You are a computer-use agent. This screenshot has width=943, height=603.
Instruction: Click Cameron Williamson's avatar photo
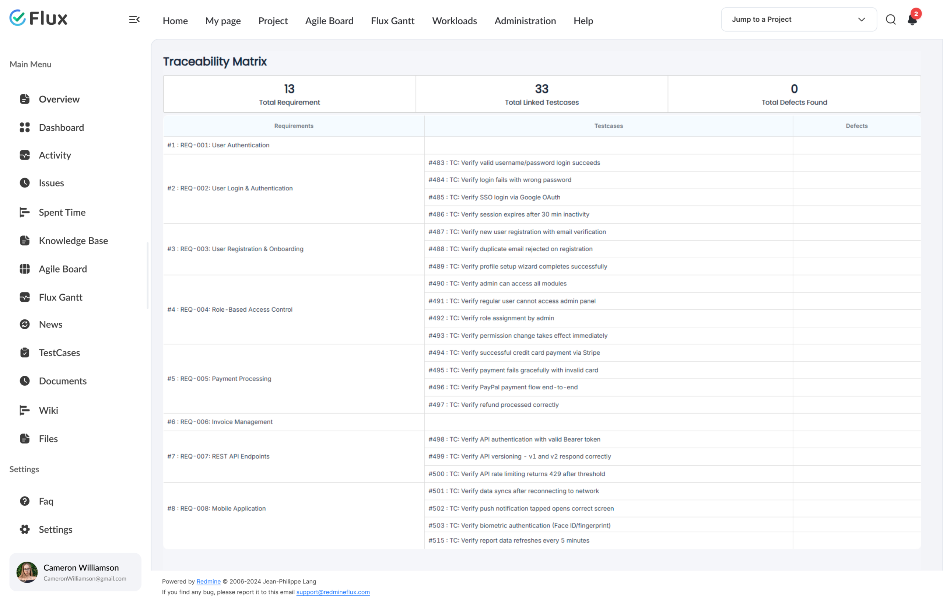coord(27,572)
